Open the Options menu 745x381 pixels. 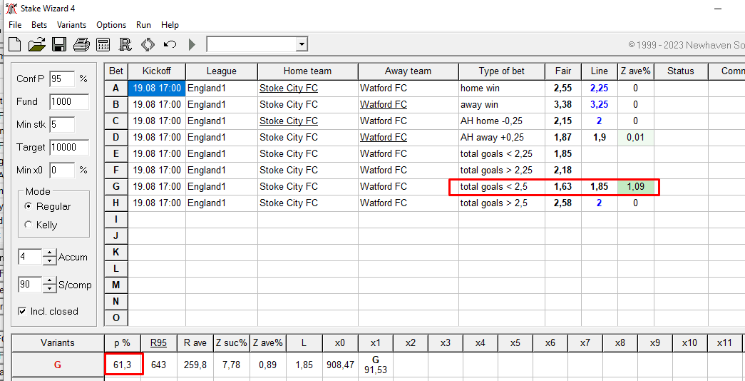pos(111,25)
